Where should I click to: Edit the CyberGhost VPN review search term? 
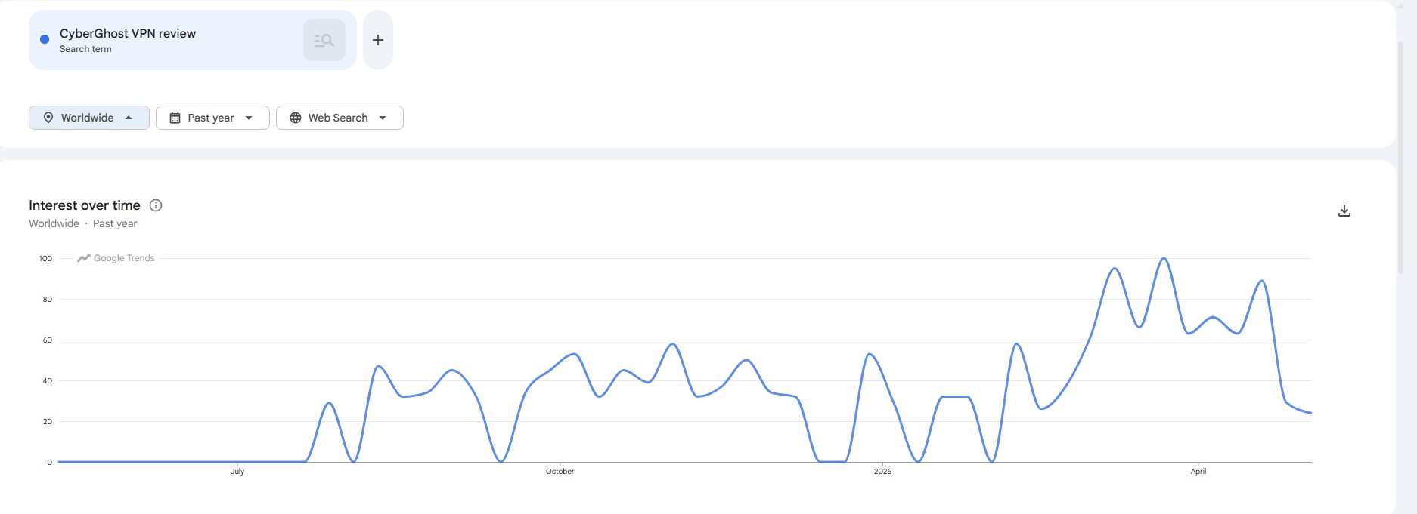128,33
